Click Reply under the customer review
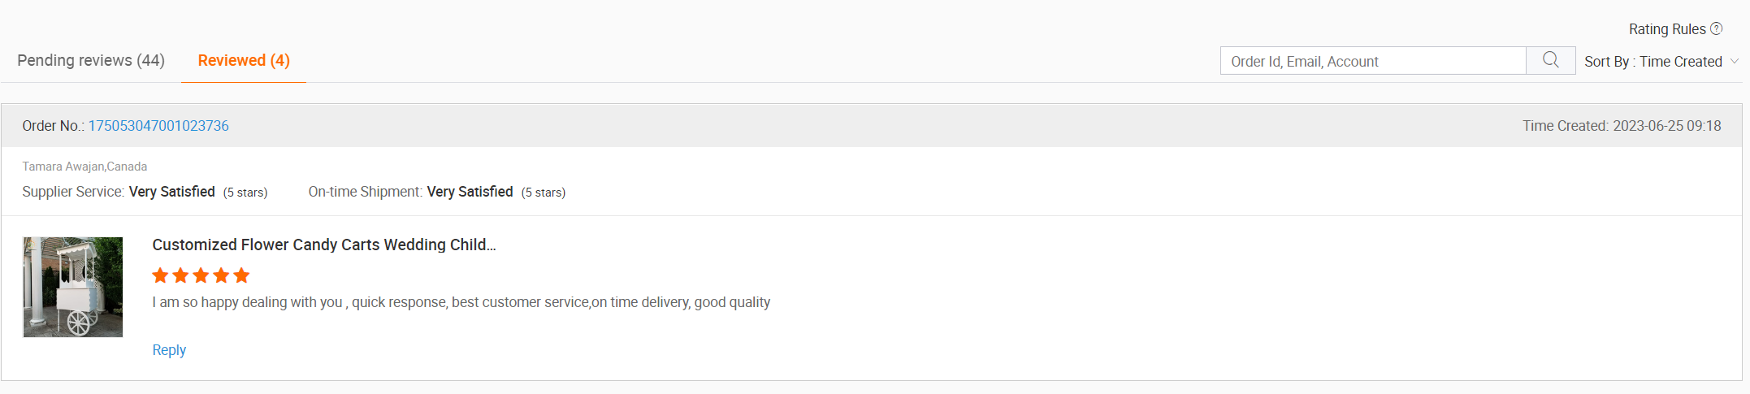 169,350
